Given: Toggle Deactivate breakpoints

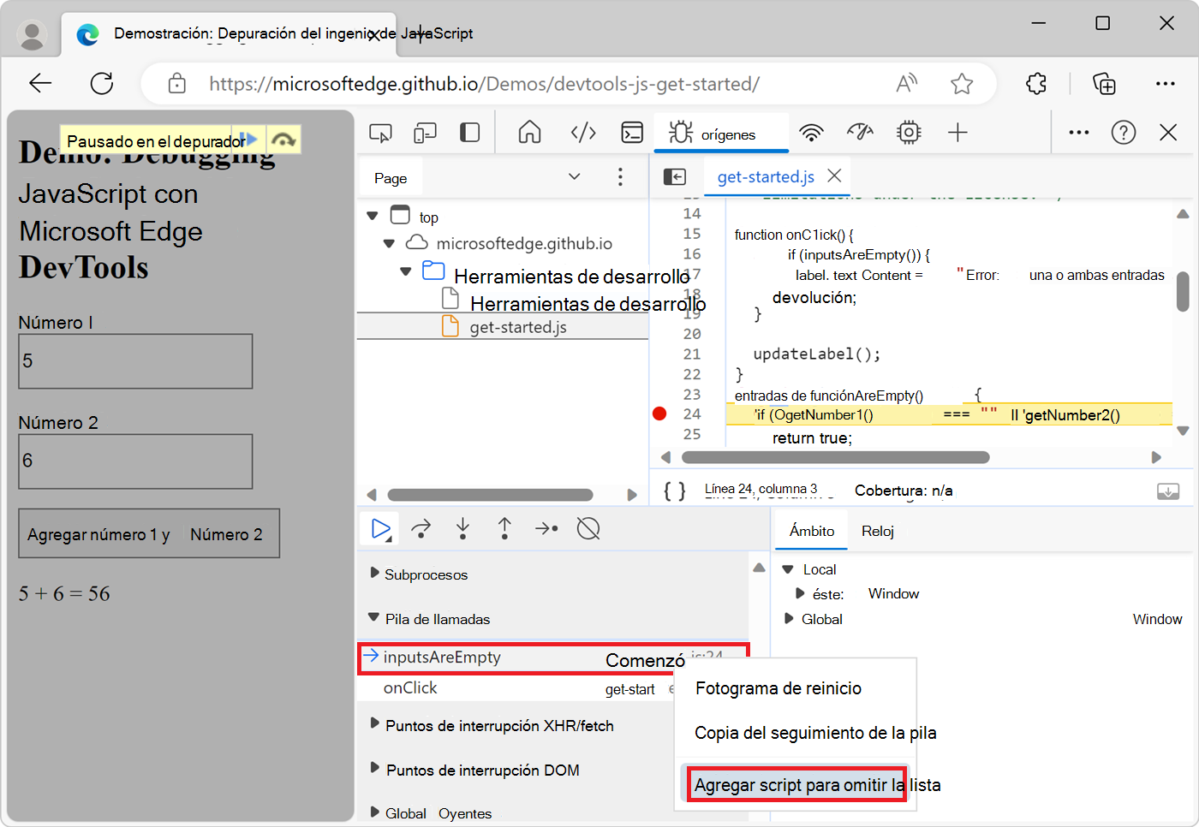Looking at the screenshot, I should pyautogui.click(x=588, y=528).
